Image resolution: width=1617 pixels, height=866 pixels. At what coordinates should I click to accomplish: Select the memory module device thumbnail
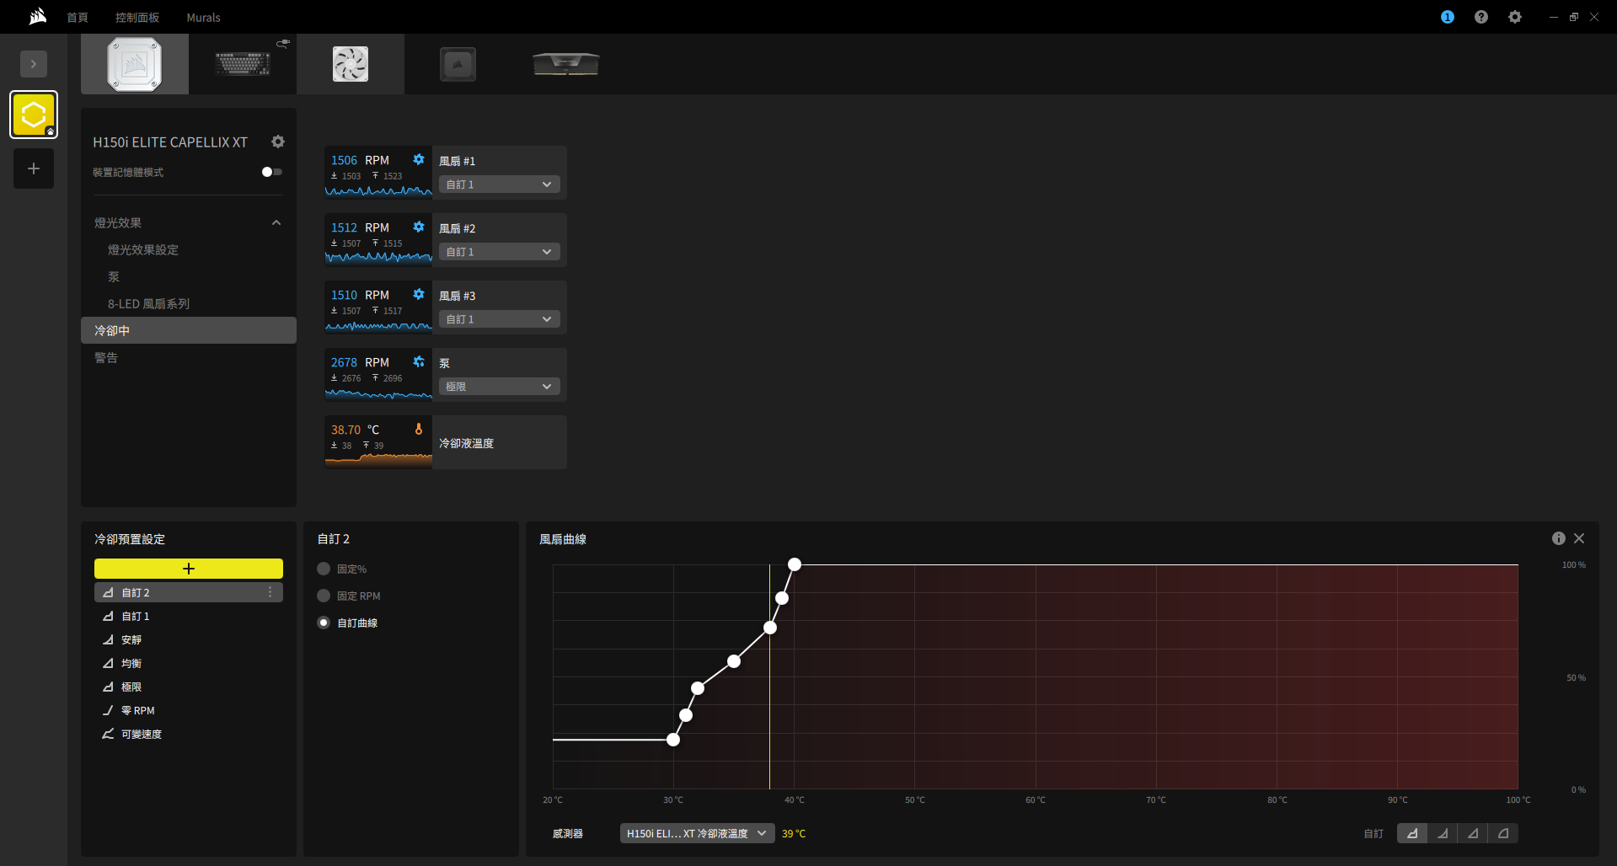click(566, 64)
